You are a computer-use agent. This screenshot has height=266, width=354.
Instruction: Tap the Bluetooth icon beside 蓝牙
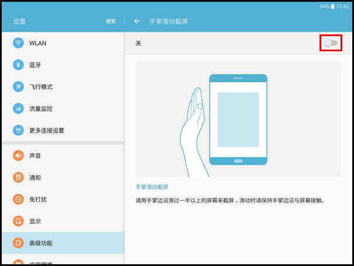(18, 65)
